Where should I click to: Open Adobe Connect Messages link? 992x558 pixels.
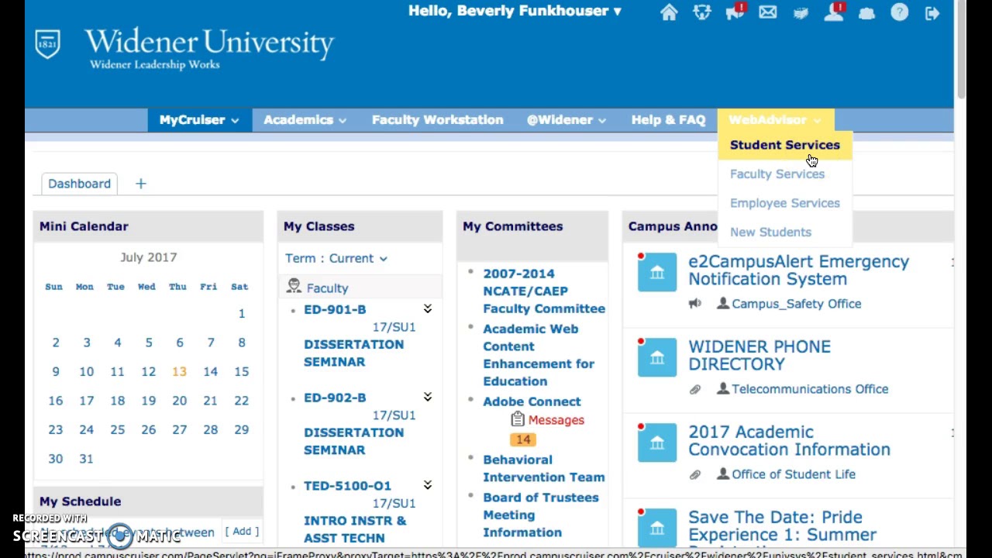[556, 420]
